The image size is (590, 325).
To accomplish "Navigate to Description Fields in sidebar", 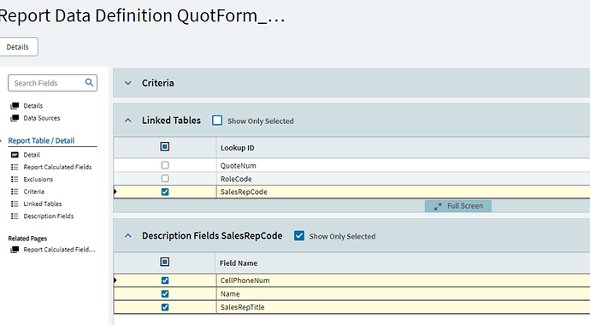I will [49, 216].
